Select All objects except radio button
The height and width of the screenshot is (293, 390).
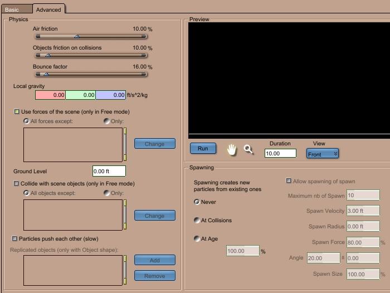[26, 193]
